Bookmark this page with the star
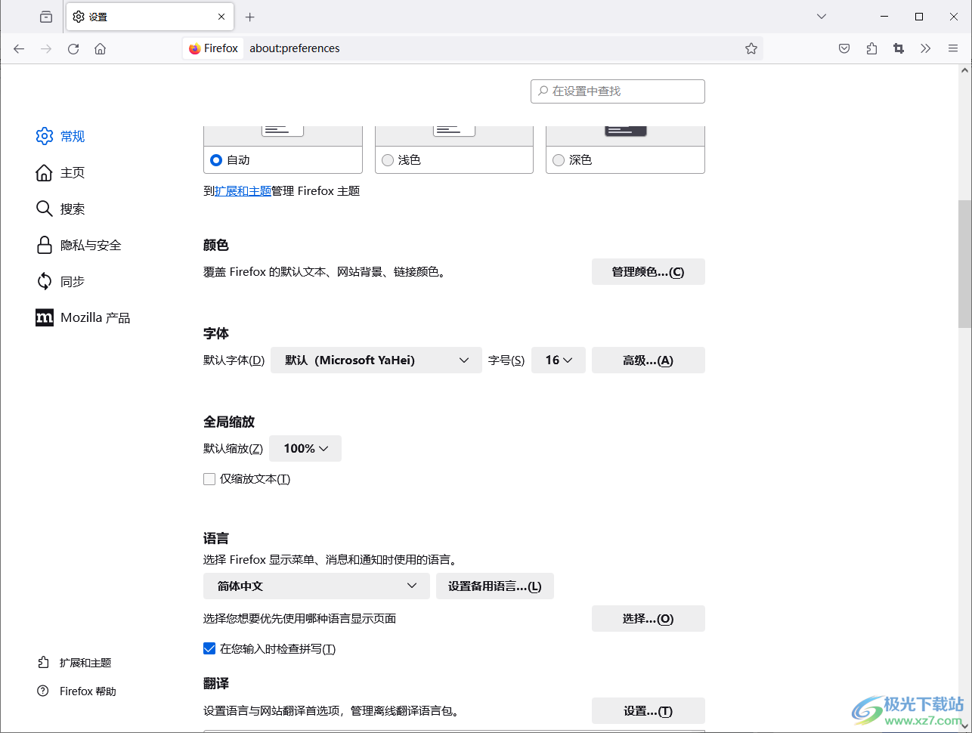The width and height of the screenshot is (972, 733). (751, 48)
